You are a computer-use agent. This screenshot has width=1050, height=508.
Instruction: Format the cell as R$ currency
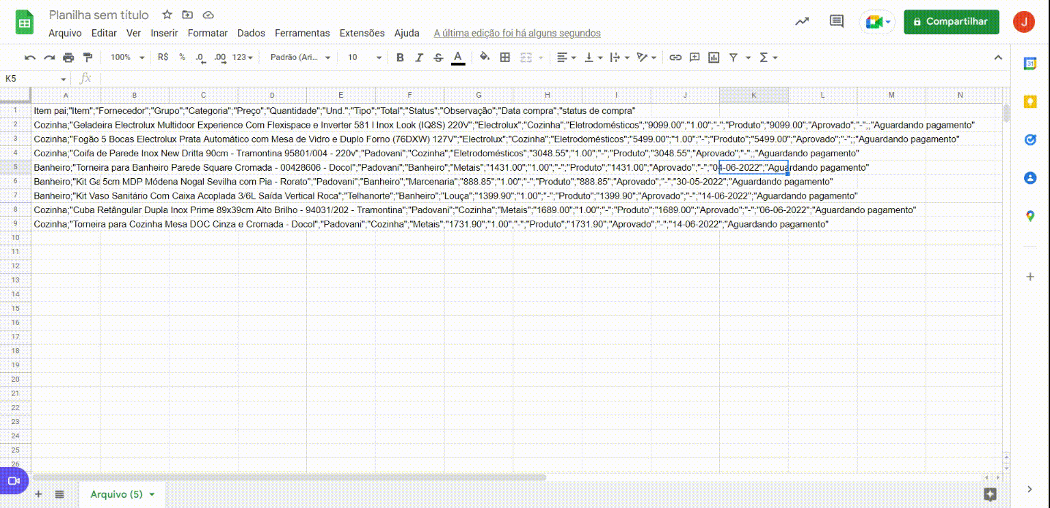pos(163,57)
